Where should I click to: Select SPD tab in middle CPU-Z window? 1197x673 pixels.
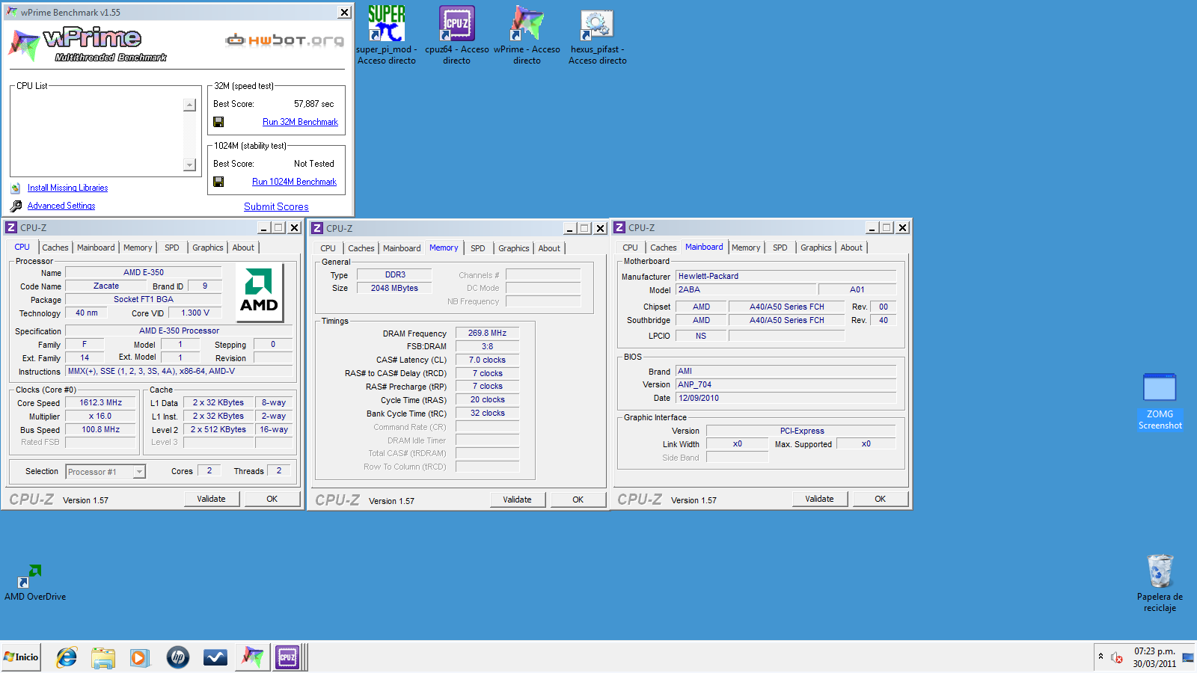478,248
